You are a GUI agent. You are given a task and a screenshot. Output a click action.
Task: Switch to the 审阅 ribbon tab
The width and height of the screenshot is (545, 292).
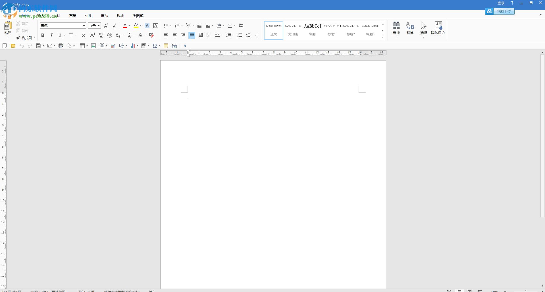[x=104, y=16]
